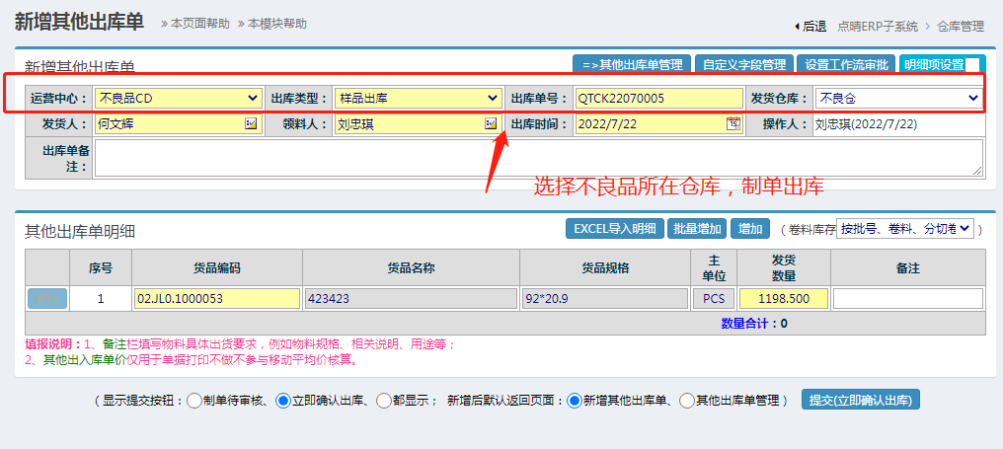This screenshot has height=449, width=1003.
Task: Click the 出库单备注 text area
Action: pos(538,158)
